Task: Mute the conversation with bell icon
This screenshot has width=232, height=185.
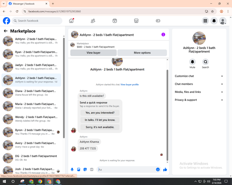Action: tap(193, 62)
